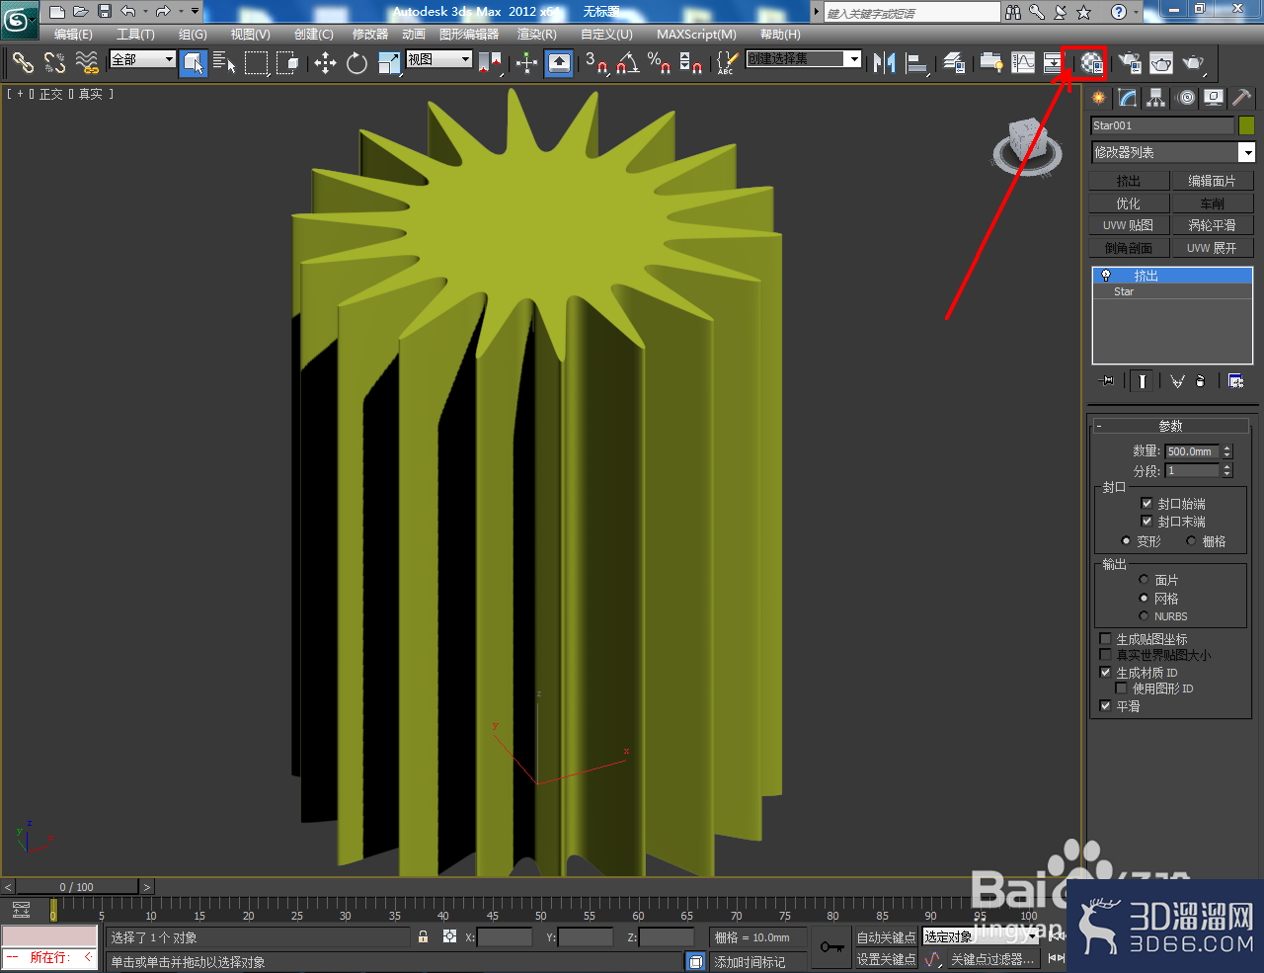Click the Align tool
The width and height of the screenshot is (1264, 973).
917,62
